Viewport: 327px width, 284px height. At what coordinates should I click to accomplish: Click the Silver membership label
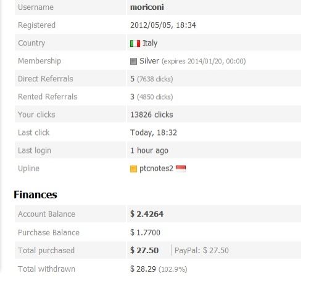(x=149, y=61)
